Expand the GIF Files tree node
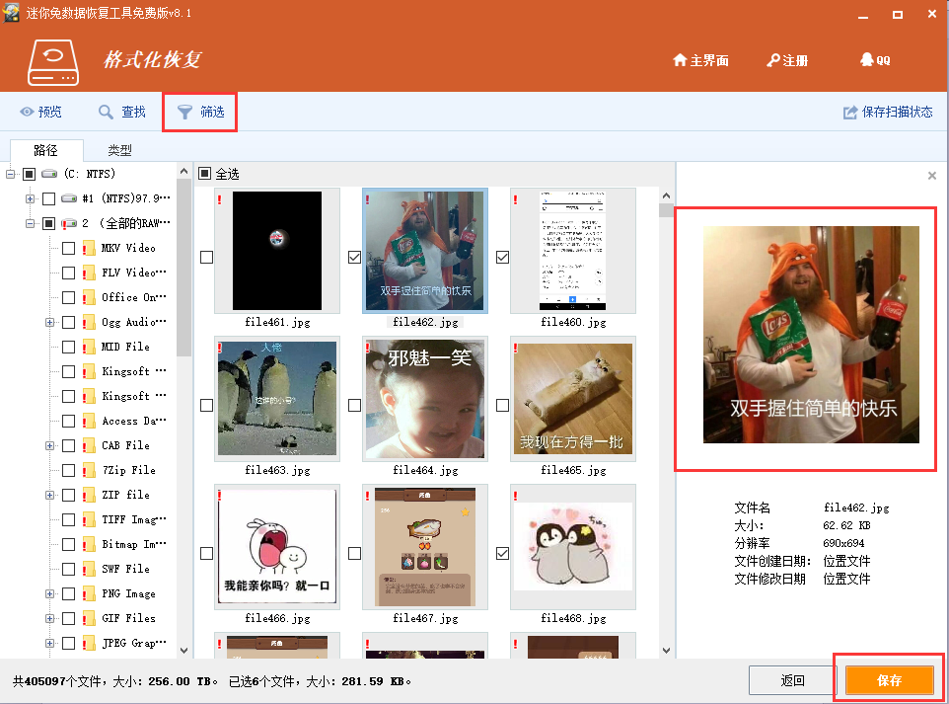This screenshot has height=704, width=949. pos(49,618)
